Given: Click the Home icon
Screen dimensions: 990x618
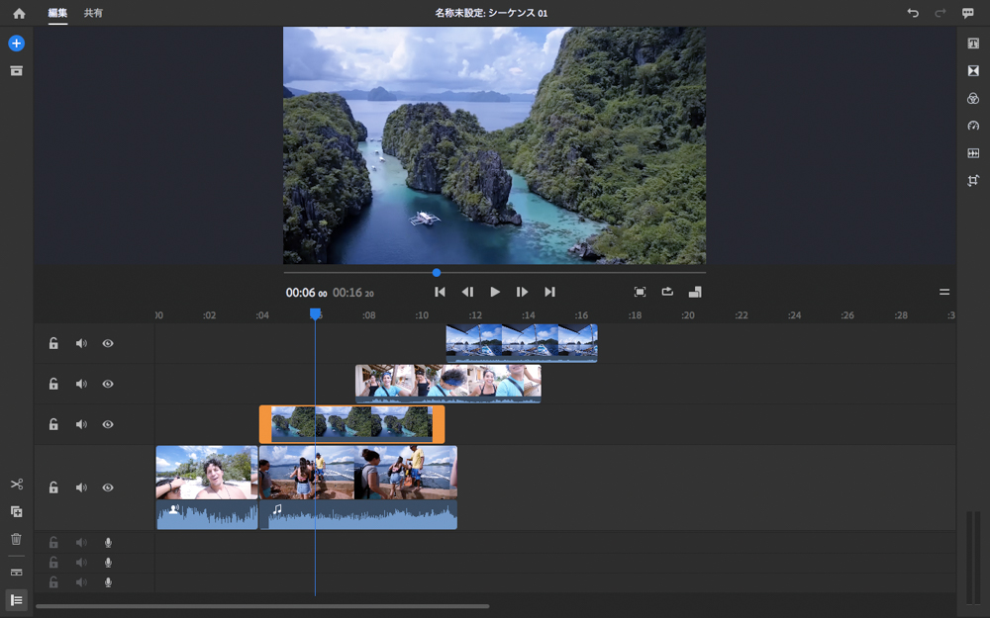Looking at the screenshot, I should point(19,14).
